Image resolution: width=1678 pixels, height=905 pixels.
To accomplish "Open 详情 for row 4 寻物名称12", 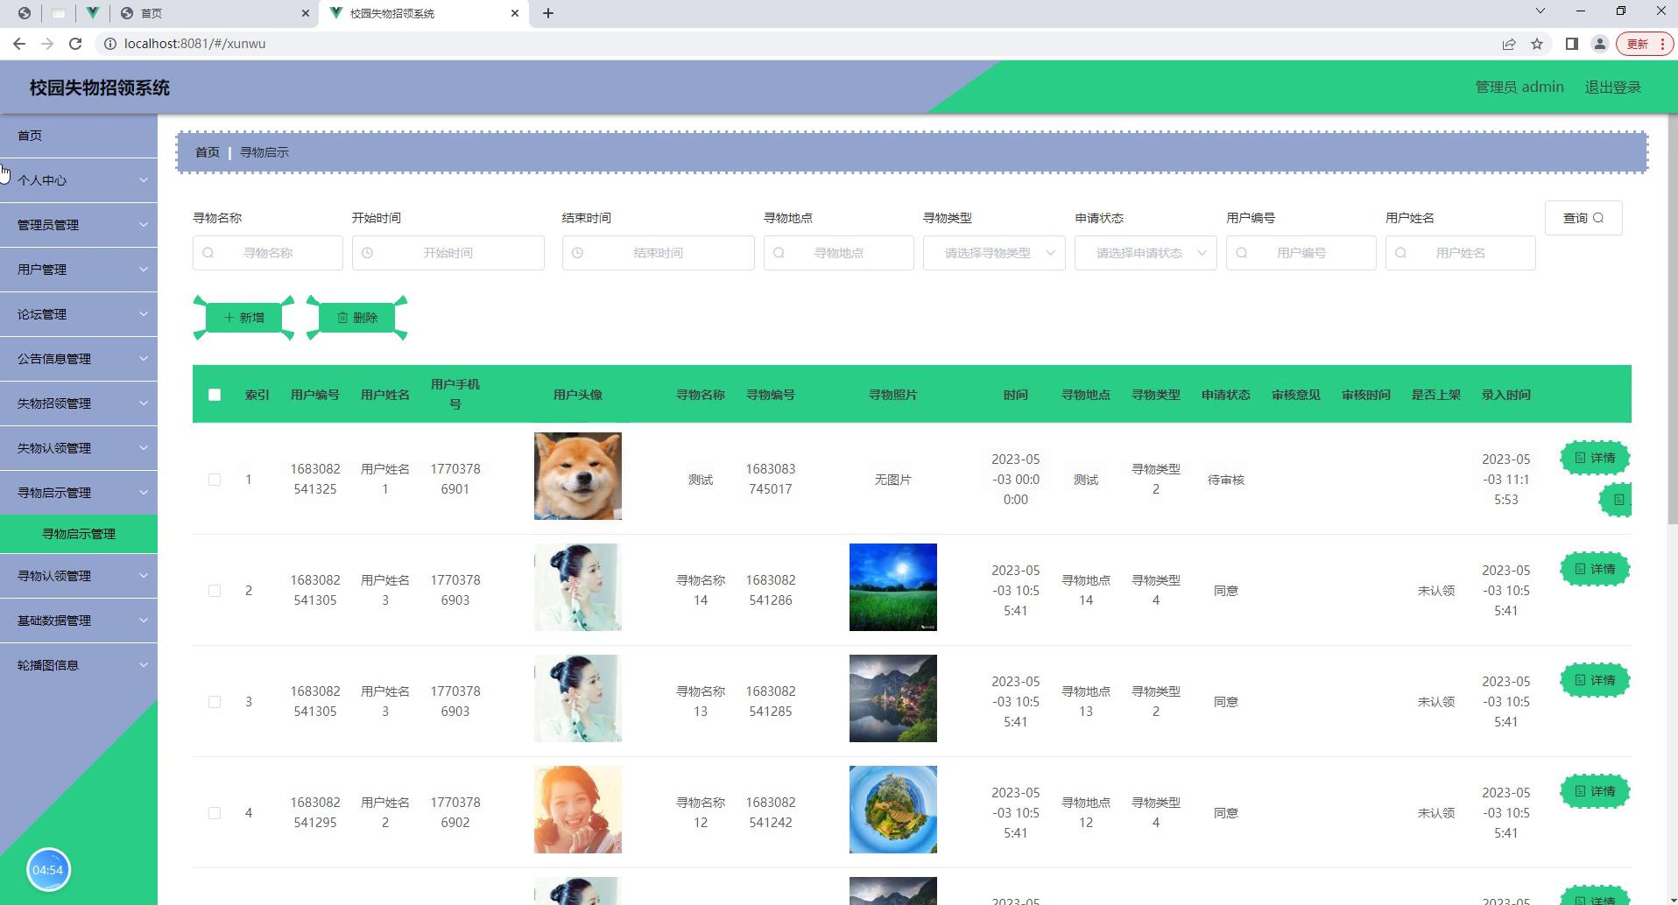I will pos(1595,791).
